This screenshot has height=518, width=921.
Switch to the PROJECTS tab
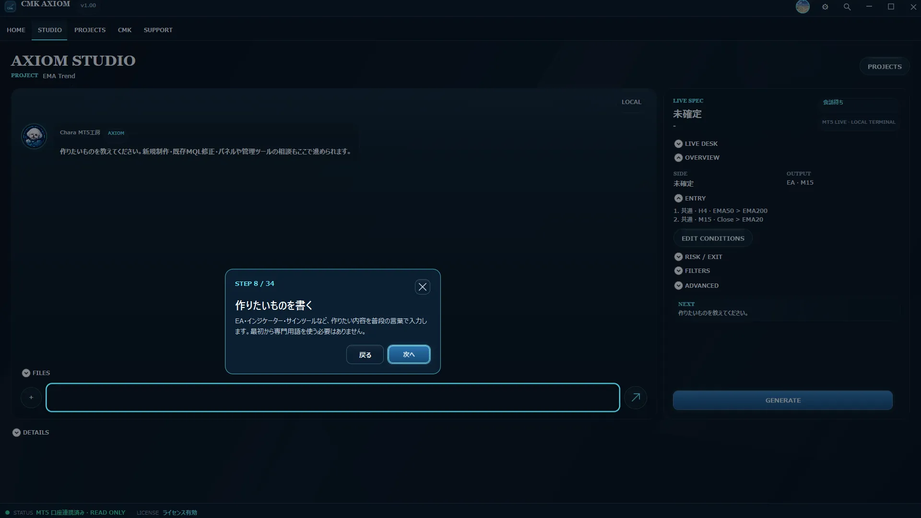[90, 30]
